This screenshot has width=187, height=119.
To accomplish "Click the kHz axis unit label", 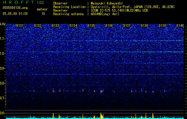I will [3, 24].
